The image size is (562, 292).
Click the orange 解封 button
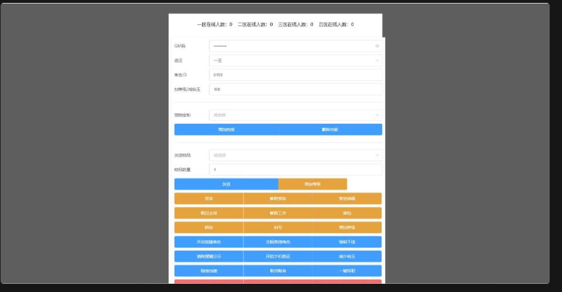point(209,228)
